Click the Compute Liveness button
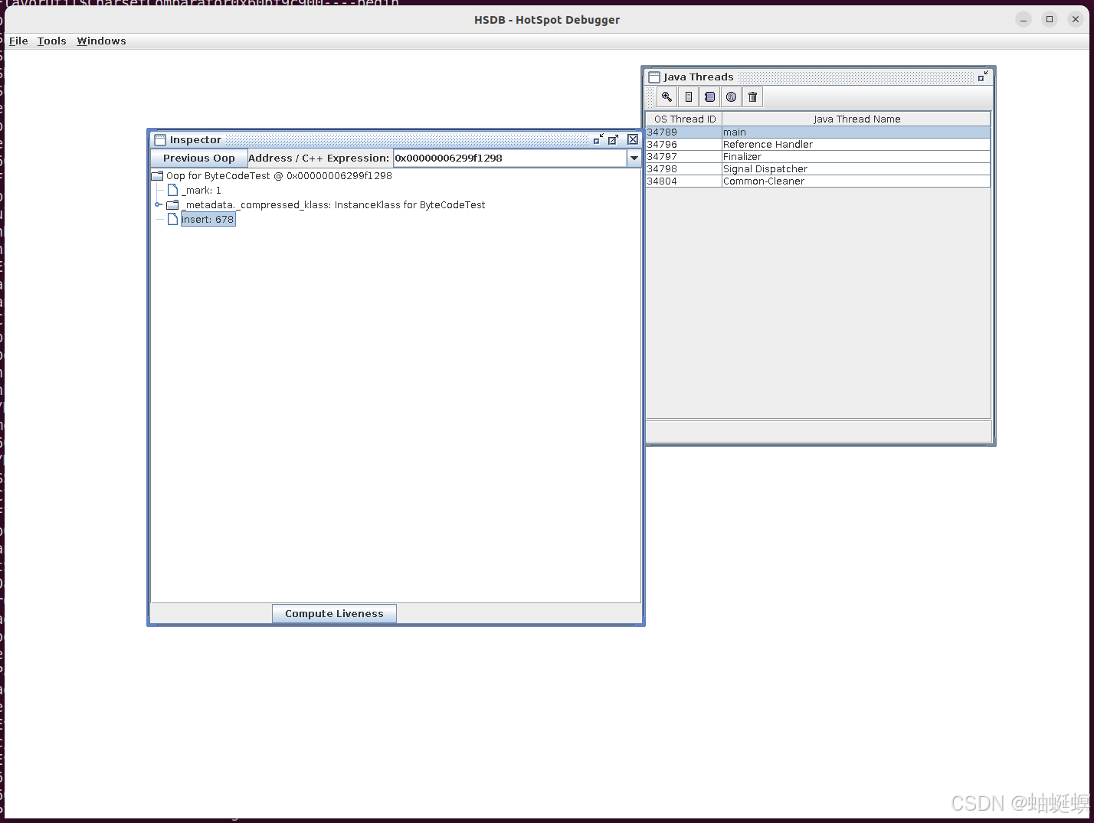This screenshot has height=823, width=1094. tap(334, 613)
